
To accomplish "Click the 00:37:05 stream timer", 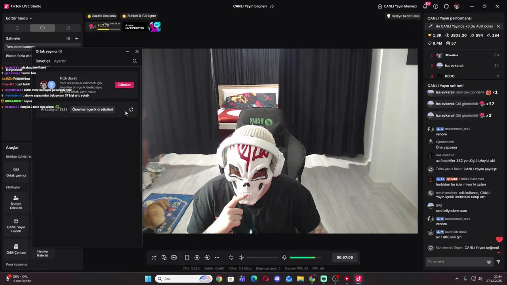I will click(345, 257).
